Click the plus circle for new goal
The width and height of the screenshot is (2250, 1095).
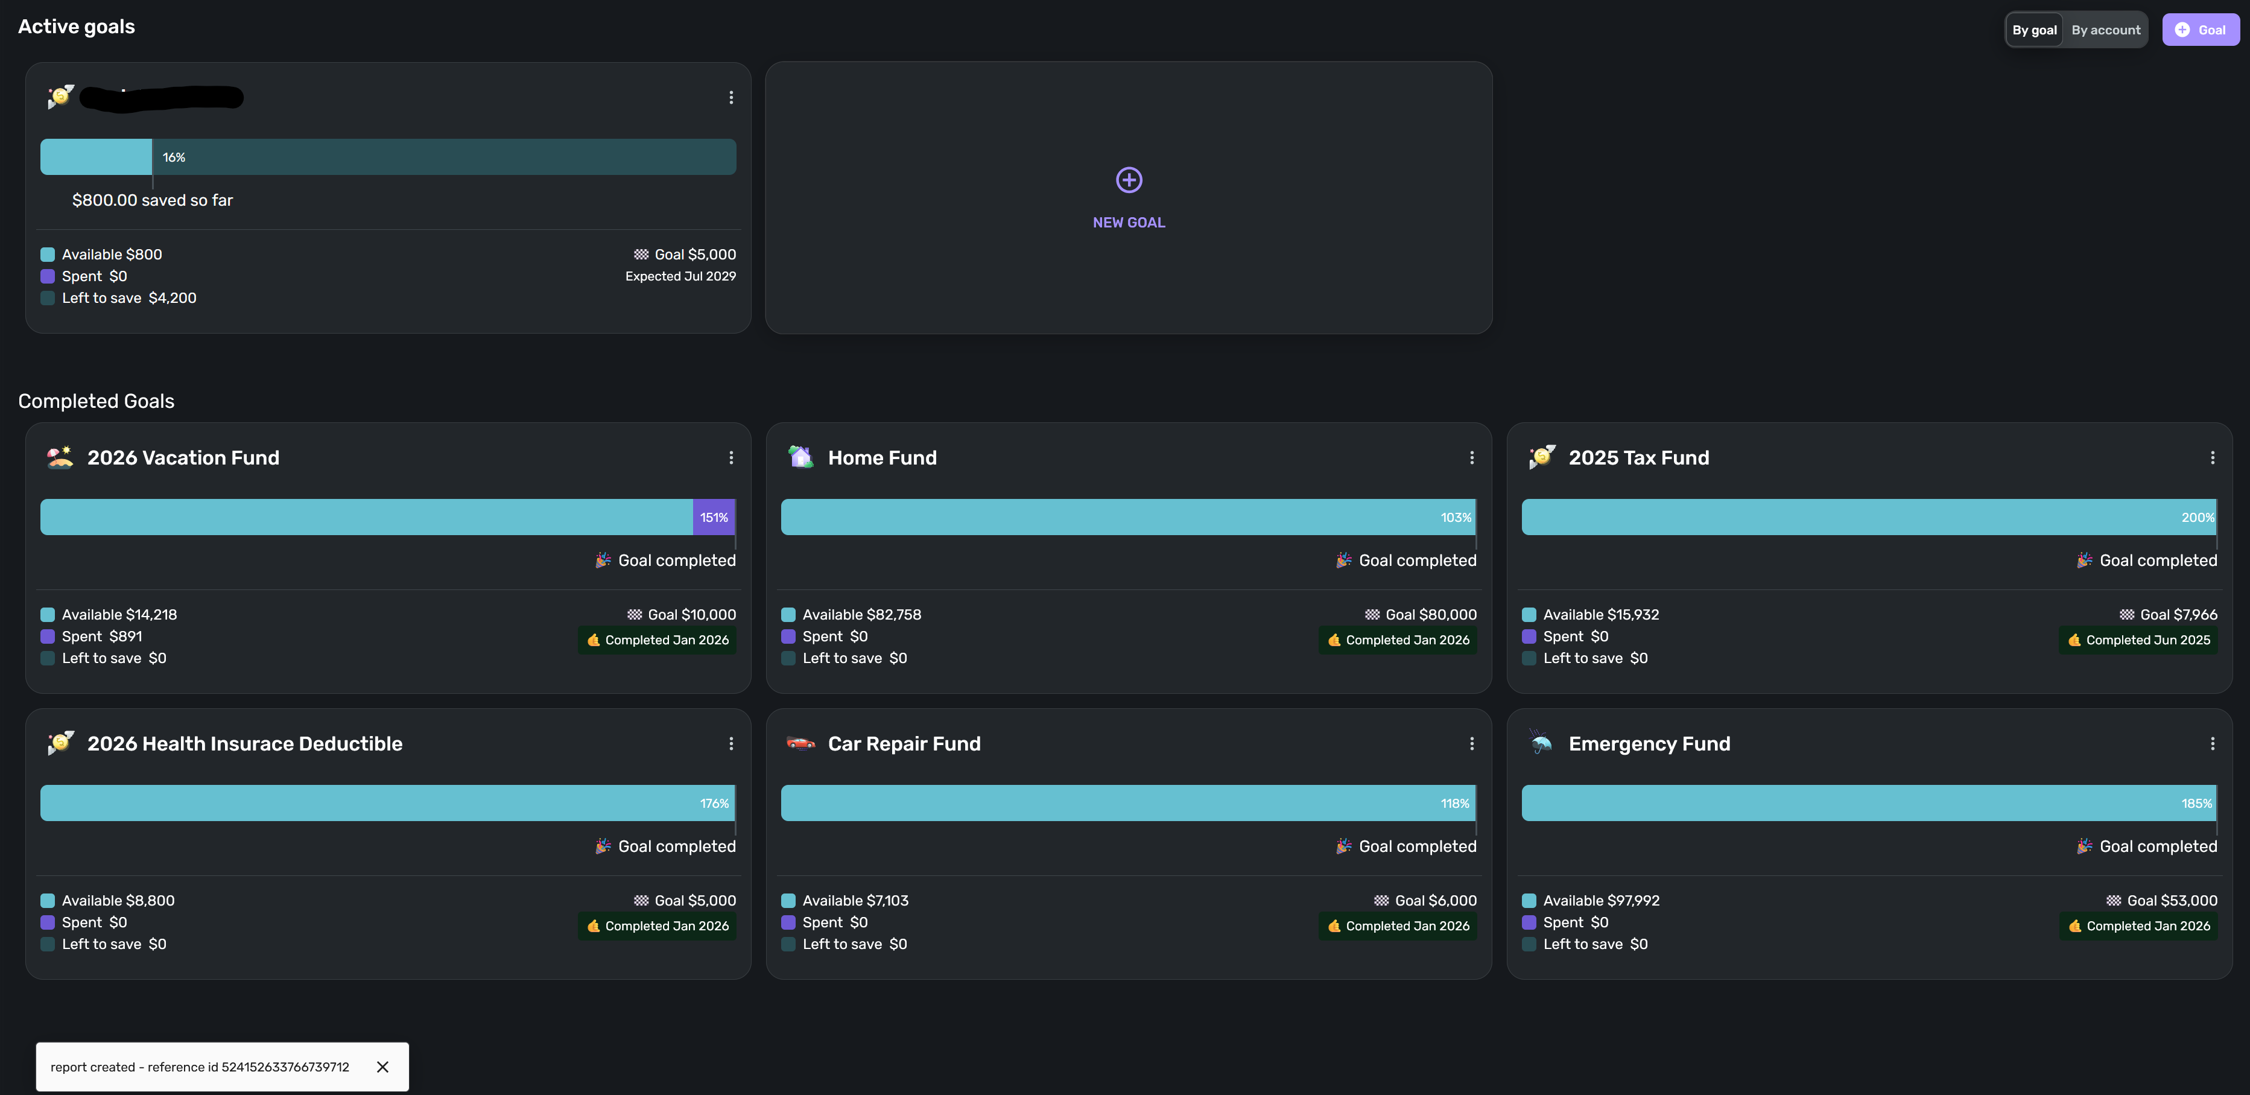1129,180
